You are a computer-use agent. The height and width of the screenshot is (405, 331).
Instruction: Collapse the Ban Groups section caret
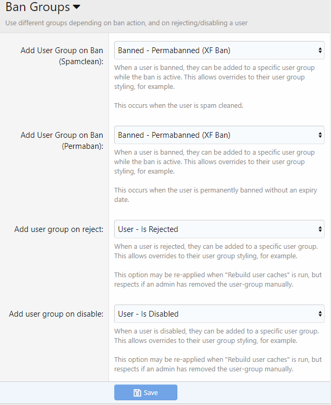click(x=76, y=7)
